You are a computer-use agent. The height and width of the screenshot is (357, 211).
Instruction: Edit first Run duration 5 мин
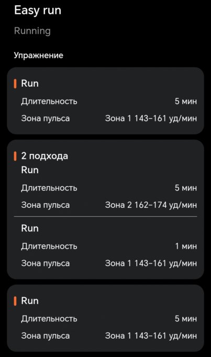[185, 101]
